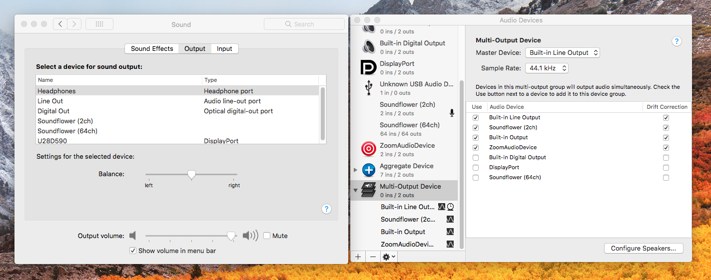This screenshot has width=711, height=280.
Task: Click the Aggregate Device plus icon
Action: [x=369, y=170]
